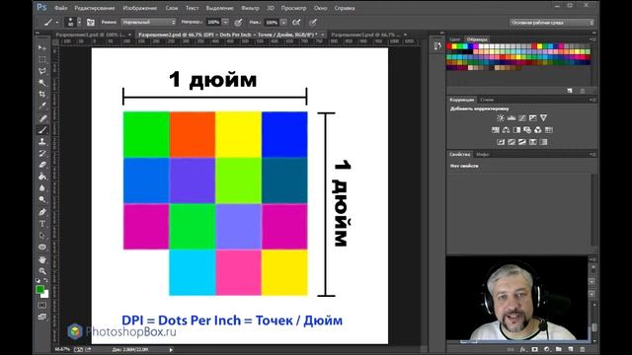Pick the first red swatch in Swatches
The image size is (632, 355).
pyautogui.click(x=450, y=46)
